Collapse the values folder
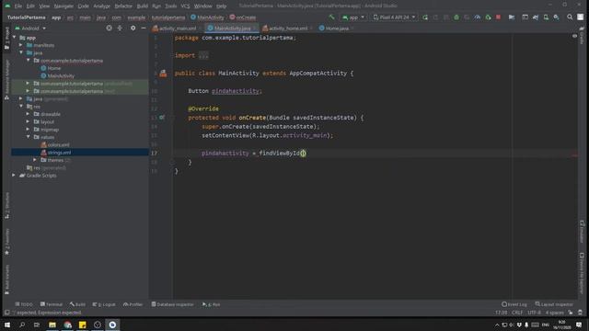Image resolution: width=589 pixels, height=331 pixels. click(x=29, y=137)
